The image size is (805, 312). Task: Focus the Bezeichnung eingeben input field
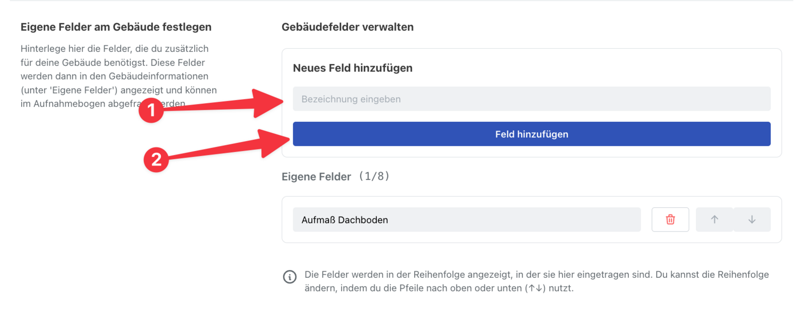(531, 99)
